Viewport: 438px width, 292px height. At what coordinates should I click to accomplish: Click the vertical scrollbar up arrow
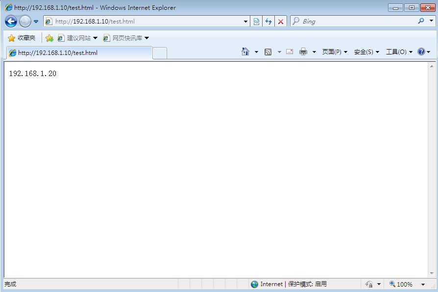pos(432,66)
